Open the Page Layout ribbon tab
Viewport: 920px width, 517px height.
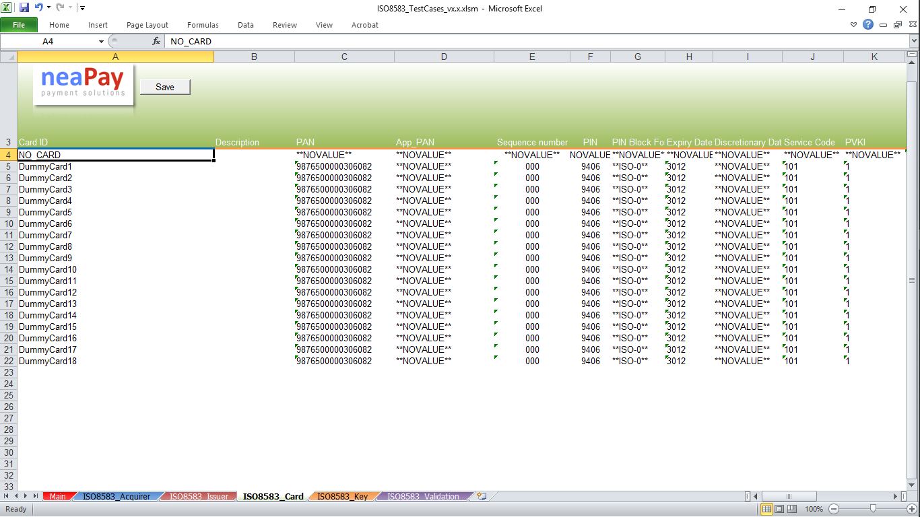(147, 25)
